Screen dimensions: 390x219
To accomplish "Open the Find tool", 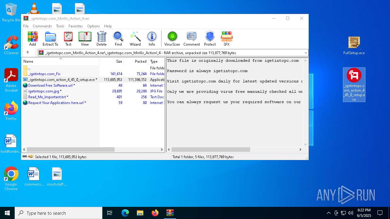I will point(118,39).
